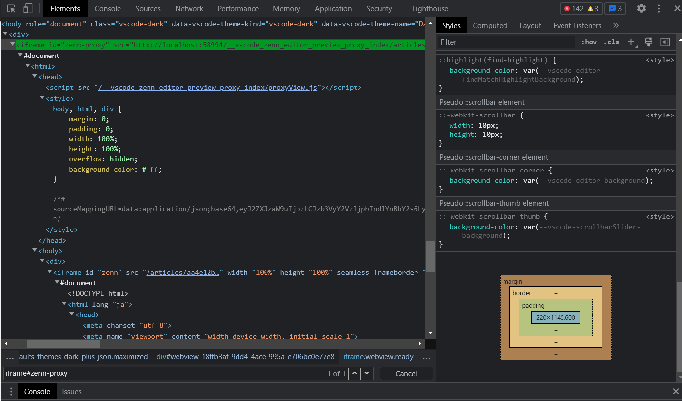Toggle the device toolbar emulation
The height and width of the screenshot is (401, 682).
pos(27,8)
